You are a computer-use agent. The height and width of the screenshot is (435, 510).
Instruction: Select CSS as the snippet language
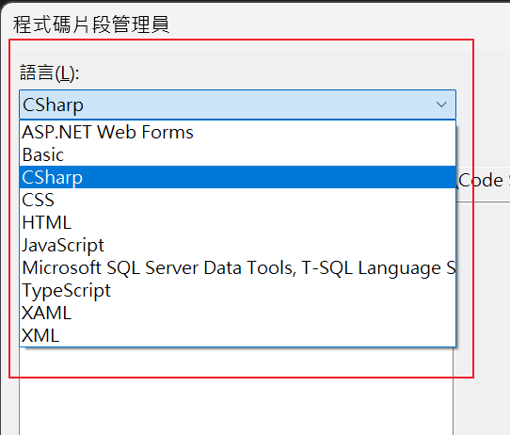pyautogui.click(x=237, y=200)
